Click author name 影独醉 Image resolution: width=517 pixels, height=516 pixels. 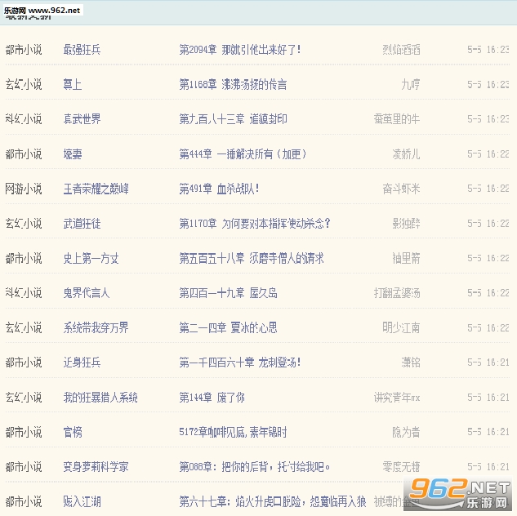406,224
